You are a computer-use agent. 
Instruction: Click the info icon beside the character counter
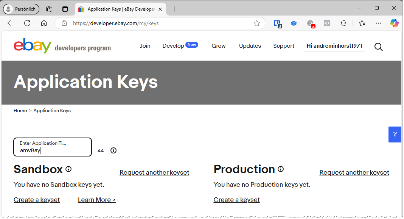[x=113, y=150]
